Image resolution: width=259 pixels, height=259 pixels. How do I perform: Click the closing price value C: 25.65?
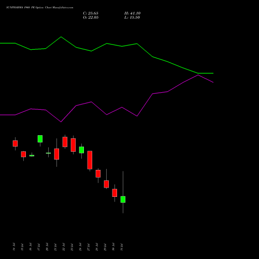(x=91, y=13)
